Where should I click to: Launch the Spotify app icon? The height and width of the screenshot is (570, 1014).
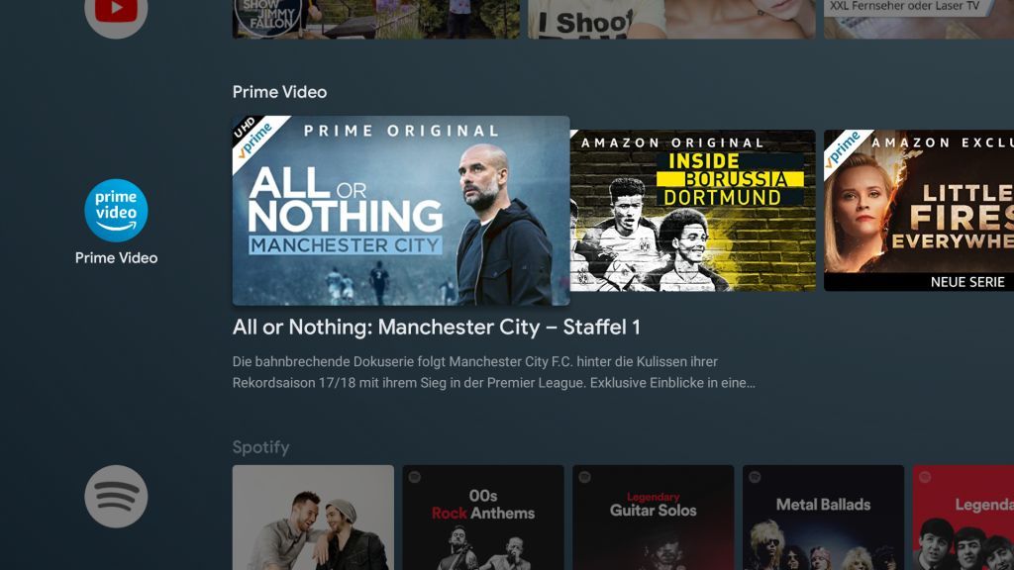coord(116,497)
